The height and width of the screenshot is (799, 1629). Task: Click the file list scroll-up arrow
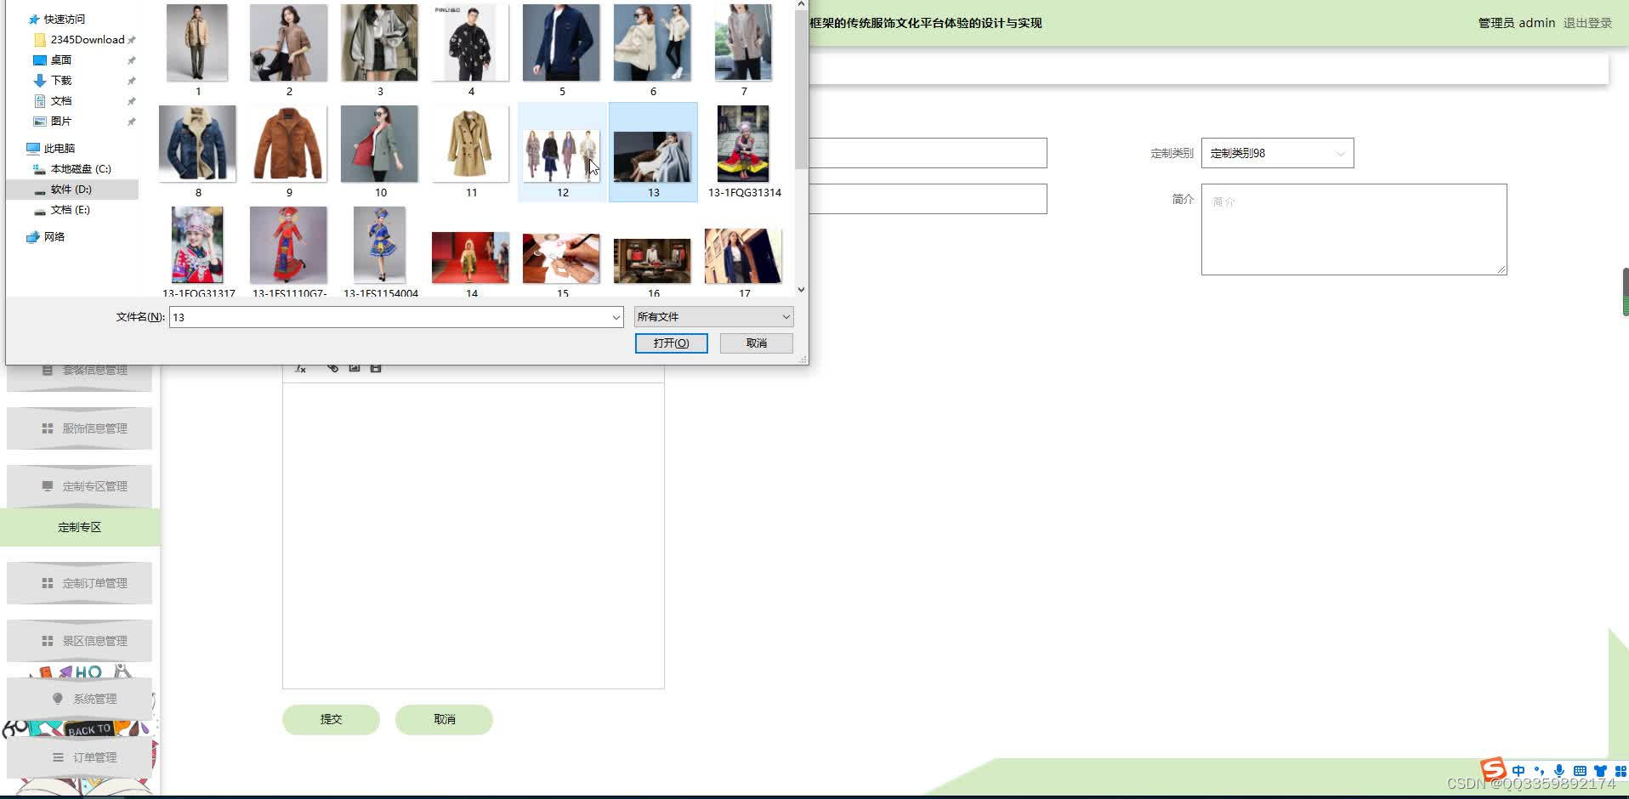click(x=801, y=4)
